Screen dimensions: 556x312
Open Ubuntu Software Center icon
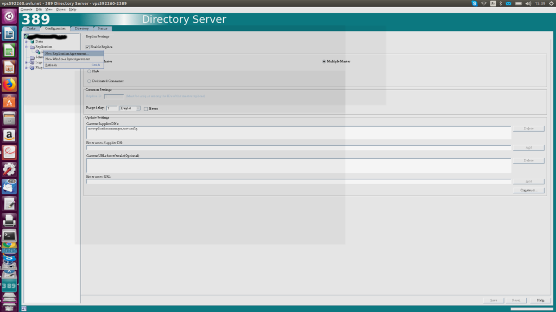tap(9, 101)
